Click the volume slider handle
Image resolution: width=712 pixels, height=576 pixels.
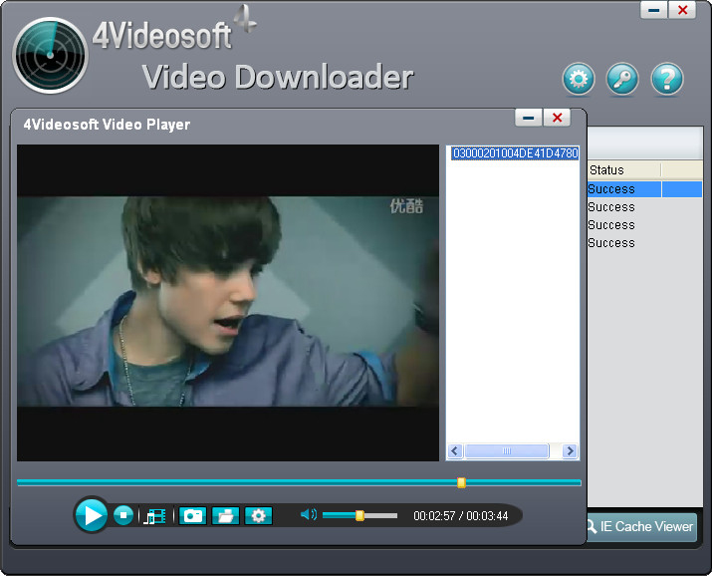click(359, 515)
